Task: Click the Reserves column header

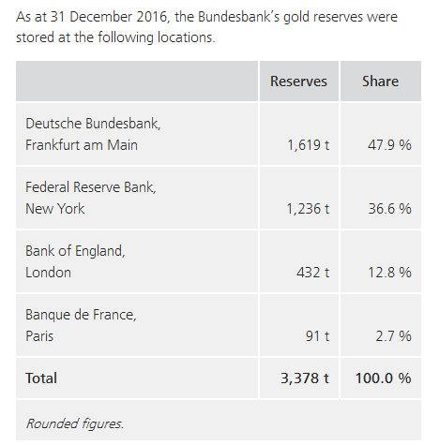Action: (299, 82)
